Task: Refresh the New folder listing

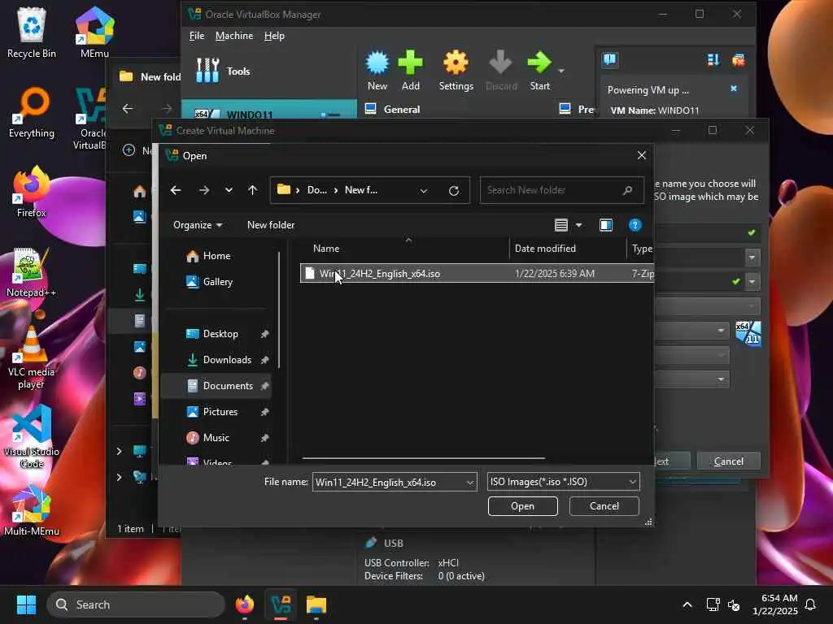Action: [454, 190]
